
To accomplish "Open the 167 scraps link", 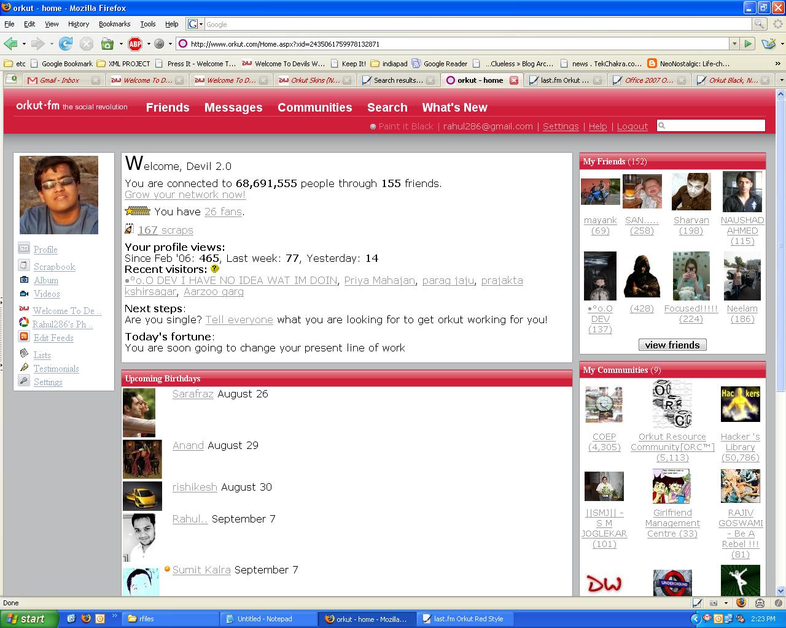I will [165, 230].
